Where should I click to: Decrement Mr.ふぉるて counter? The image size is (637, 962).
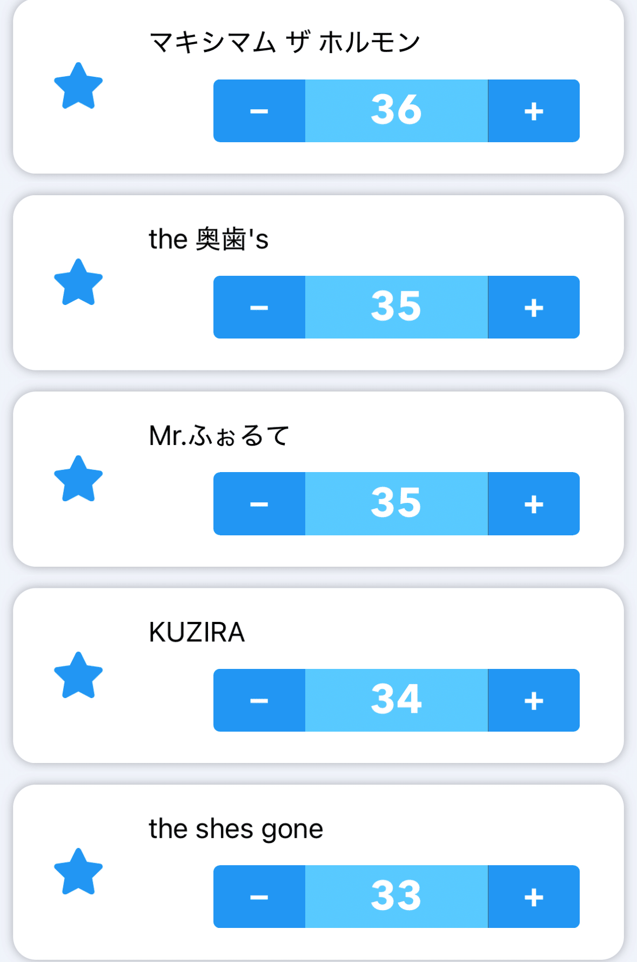[x=259, y=503]
